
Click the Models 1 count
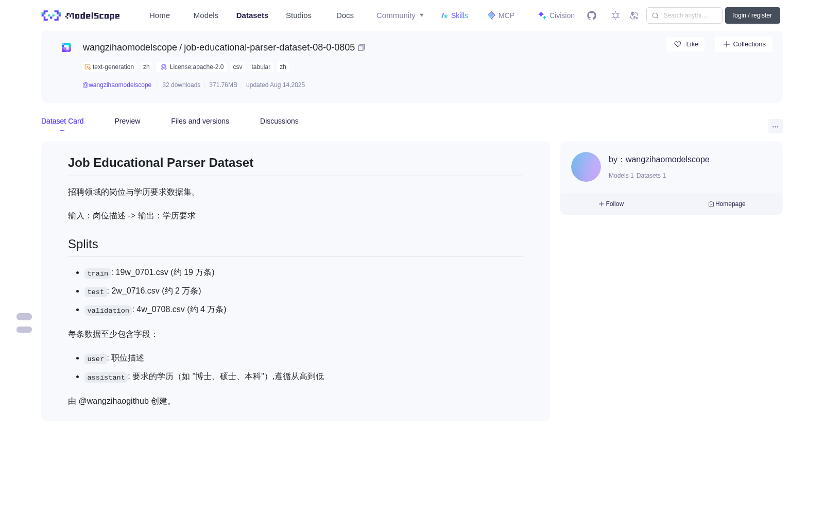[621, 176]
